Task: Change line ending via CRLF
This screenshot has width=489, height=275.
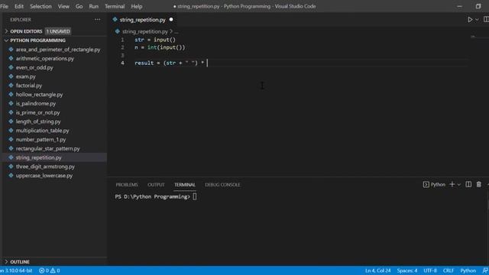Action: (x=449, y=270)
